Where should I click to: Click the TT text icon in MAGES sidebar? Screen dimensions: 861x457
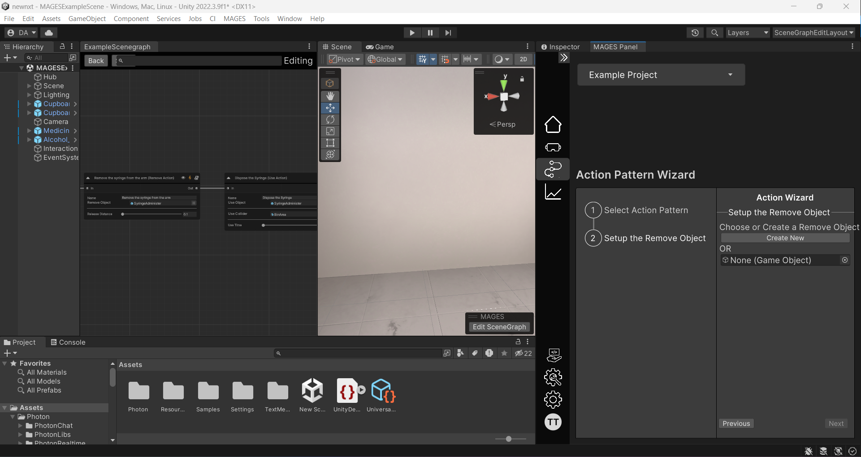(x=553, y=422)
